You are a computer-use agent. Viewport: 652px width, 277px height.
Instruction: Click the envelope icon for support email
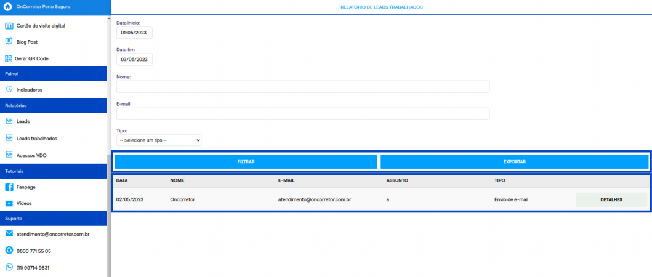9,234
